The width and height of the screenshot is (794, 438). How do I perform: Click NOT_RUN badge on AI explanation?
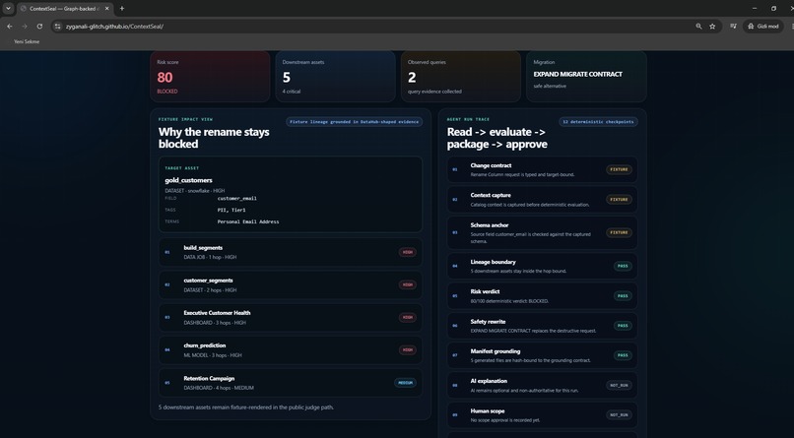coord(619,386)
